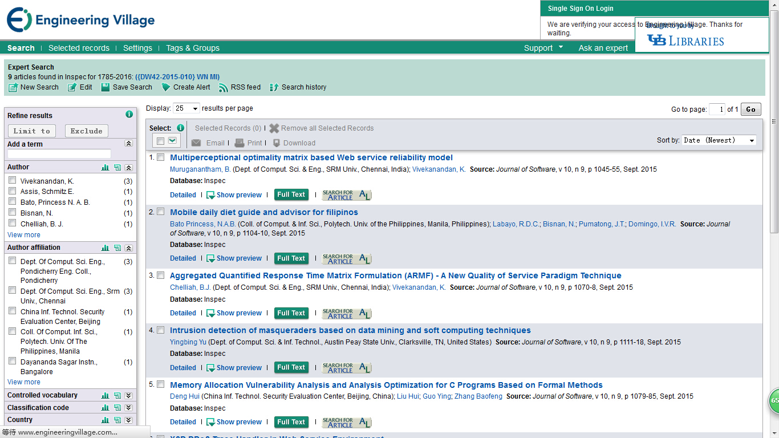
Task: Open the New Search icon link
Action: 34,87
